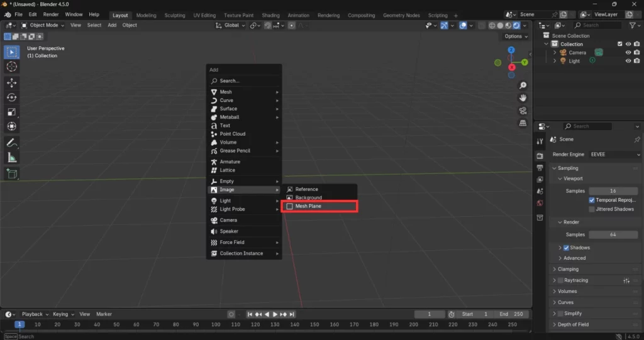Select the Move tool

pyautogui.click(x=11, y=83)
